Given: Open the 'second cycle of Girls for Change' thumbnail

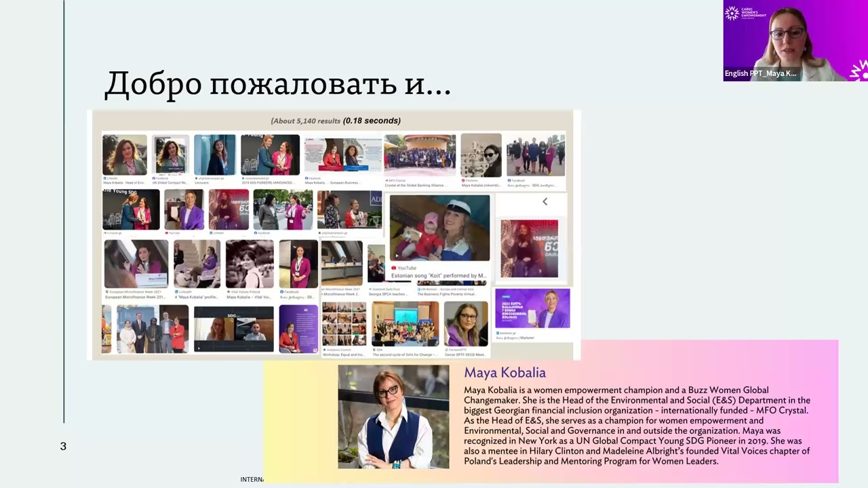Looking at the screenshot, I should pos(406,324).
